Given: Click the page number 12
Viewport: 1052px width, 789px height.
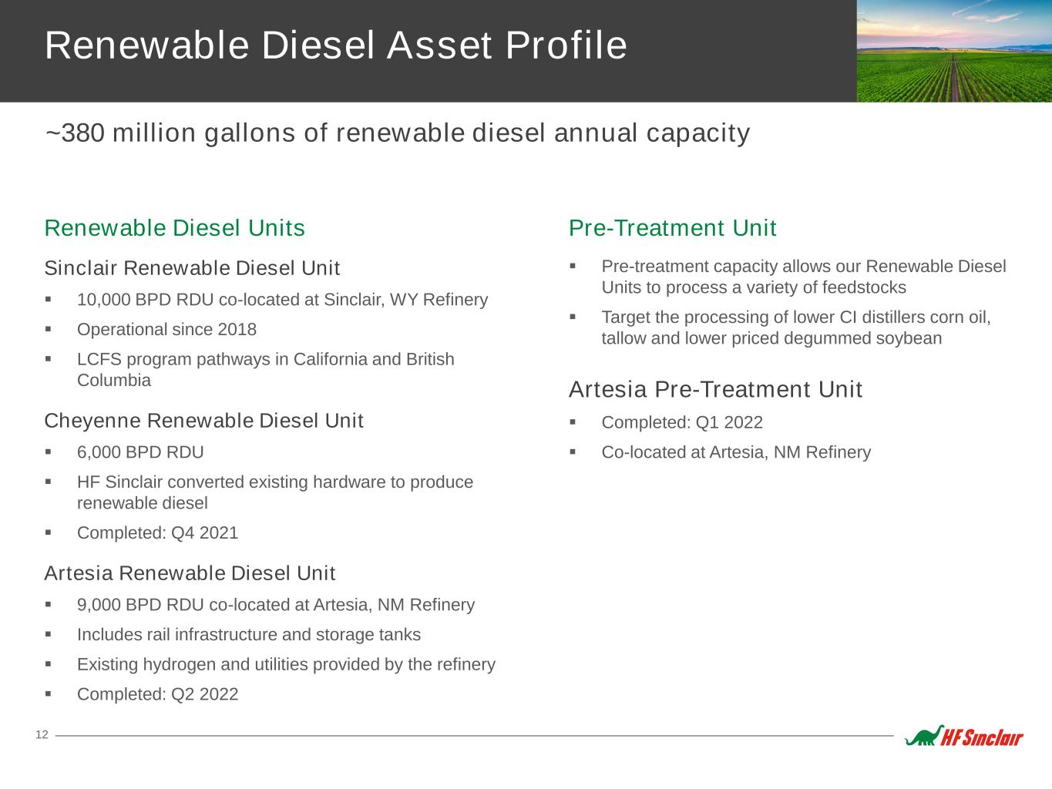Looking at the screenshot, I should (x=42, y=735).
